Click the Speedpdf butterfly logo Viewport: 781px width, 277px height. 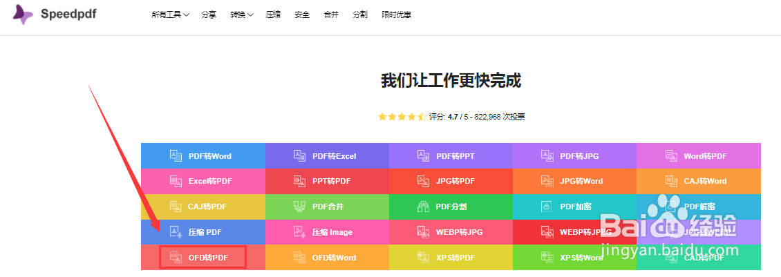tap(23, 15)
